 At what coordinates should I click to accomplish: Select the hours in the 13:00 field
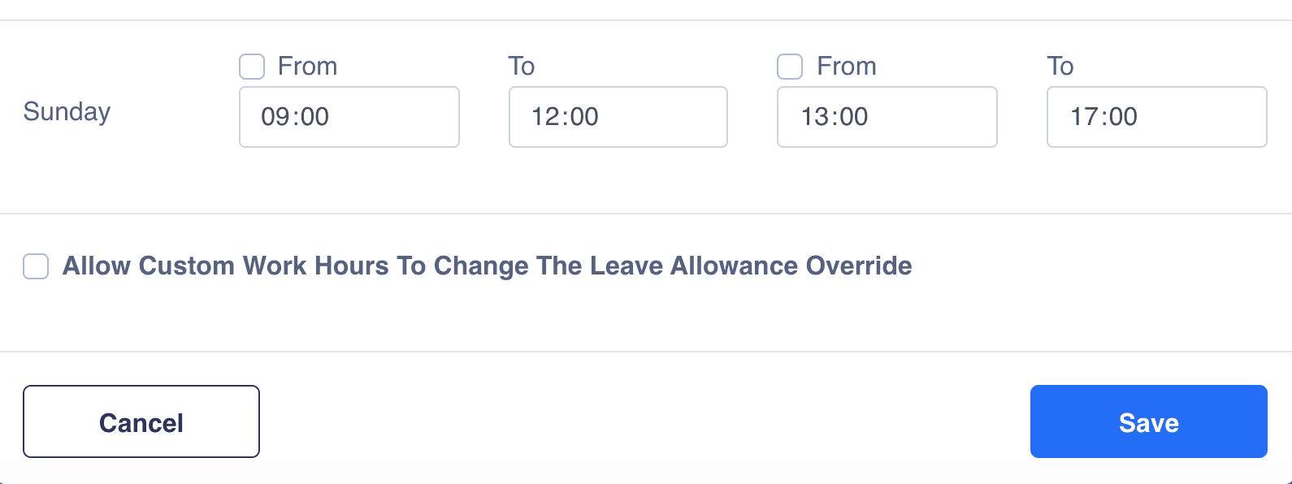813,117
